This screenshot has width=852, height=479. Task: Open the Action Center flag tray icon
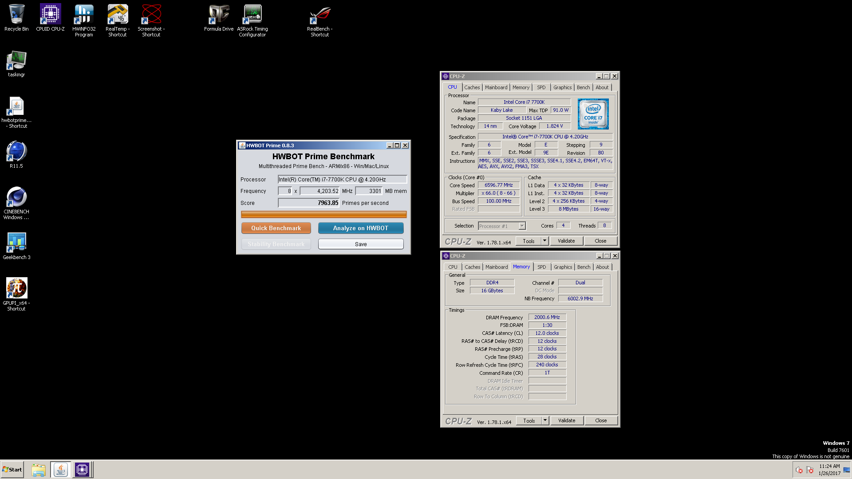click(x=810, y=470)
